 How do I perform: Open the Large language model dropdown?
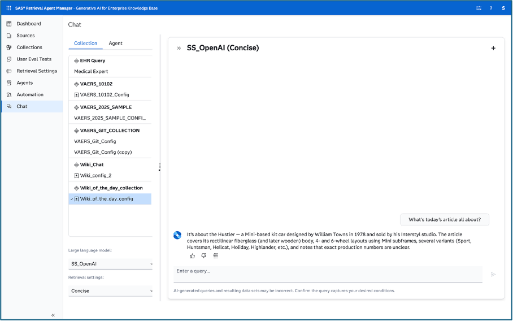(110, 264)
